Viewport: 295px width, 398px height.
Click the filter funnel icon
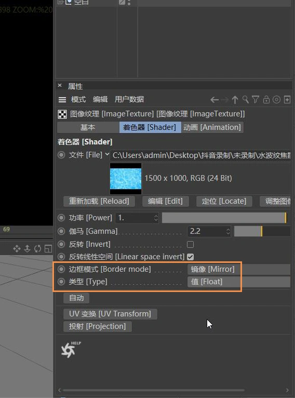256,100
